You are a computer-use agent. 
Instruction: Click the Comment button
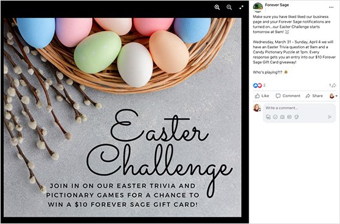[x=288, y=96]
